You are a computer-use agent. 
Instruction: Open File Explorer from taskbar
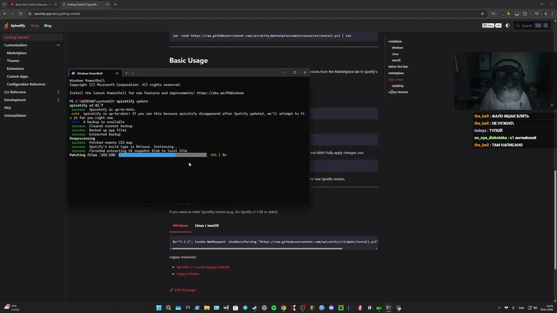[207, 308]
